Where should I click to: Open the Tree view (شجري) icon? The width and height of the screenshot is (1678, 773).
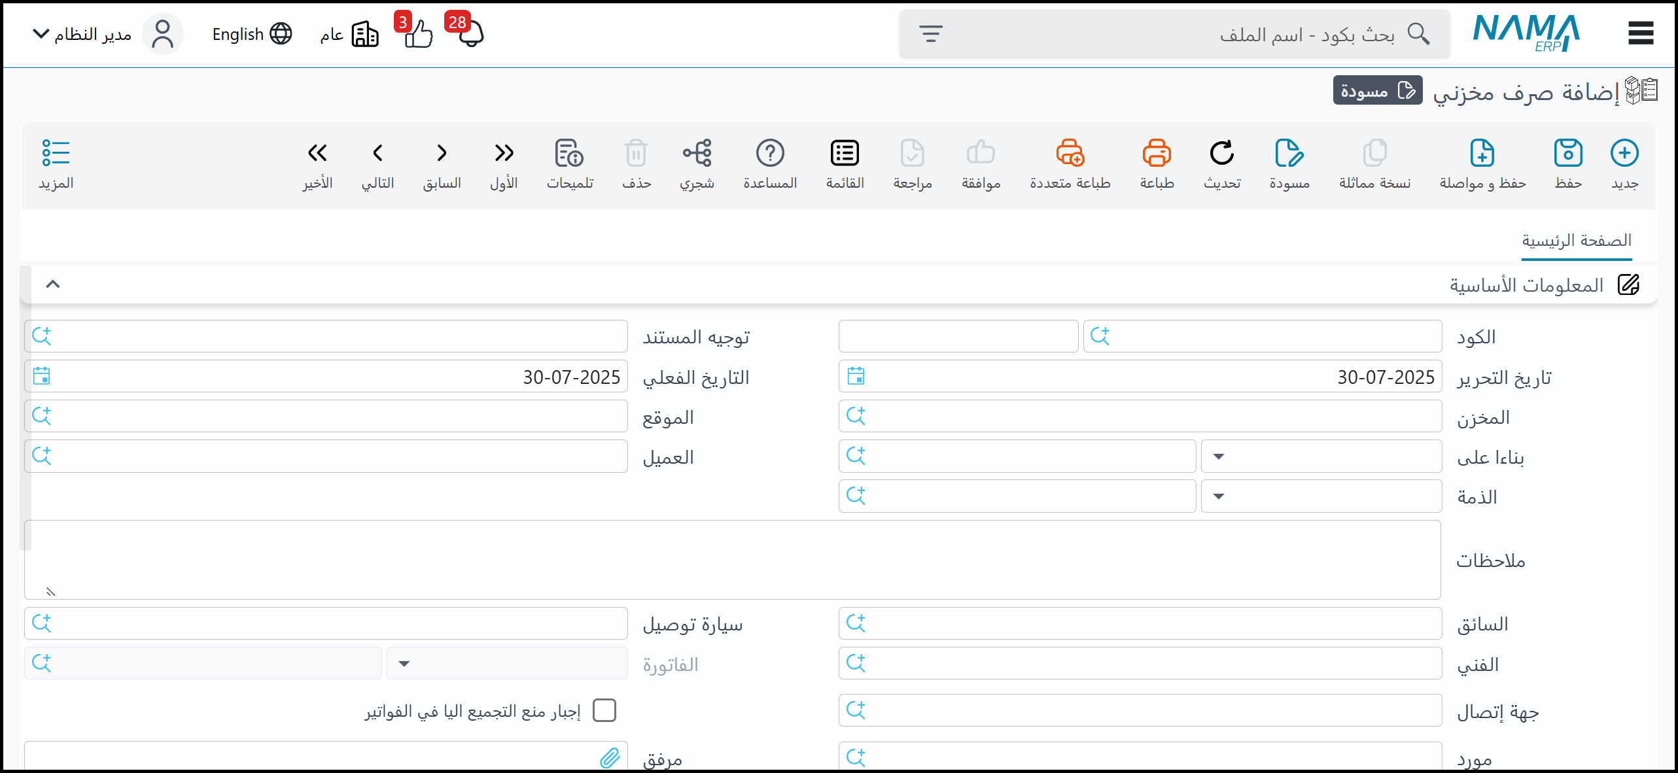(697, 153)
